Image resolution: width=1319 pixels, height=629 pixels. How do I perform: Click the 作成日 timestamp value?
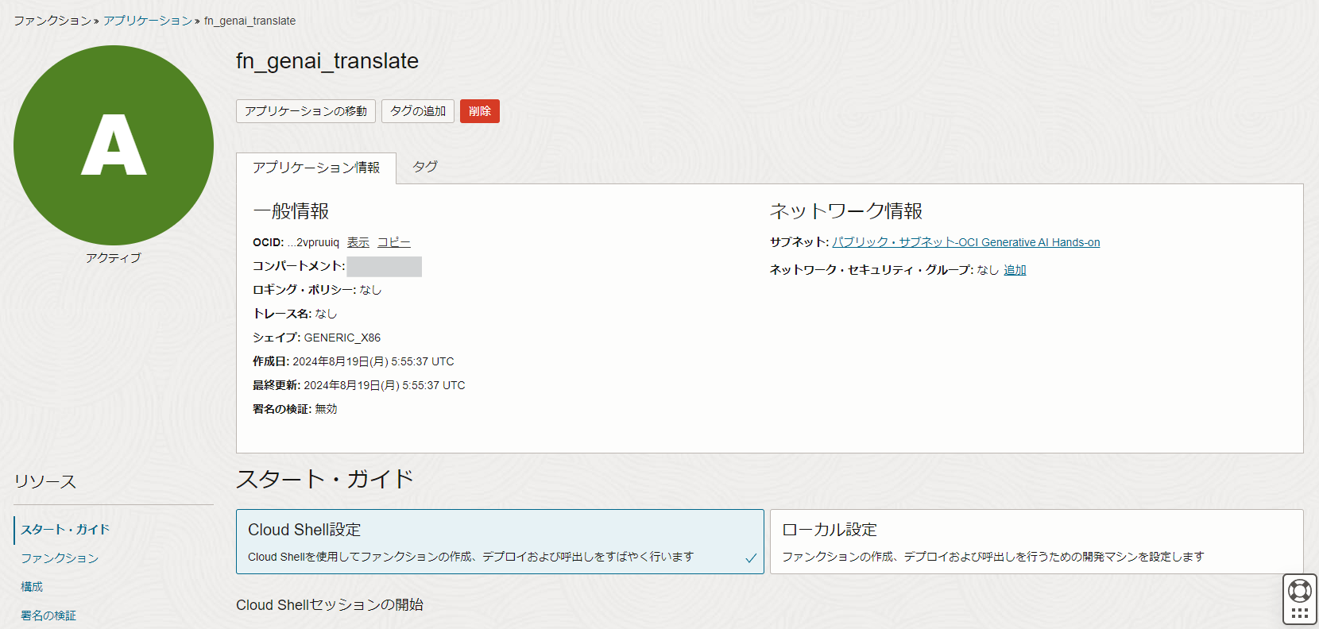pyautogui.click(x=373, y=361)
